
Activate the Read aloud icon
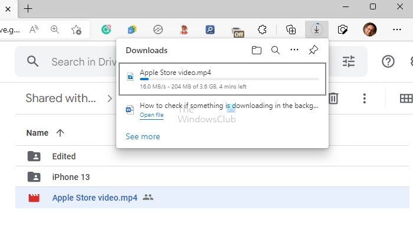click(34, 30)
